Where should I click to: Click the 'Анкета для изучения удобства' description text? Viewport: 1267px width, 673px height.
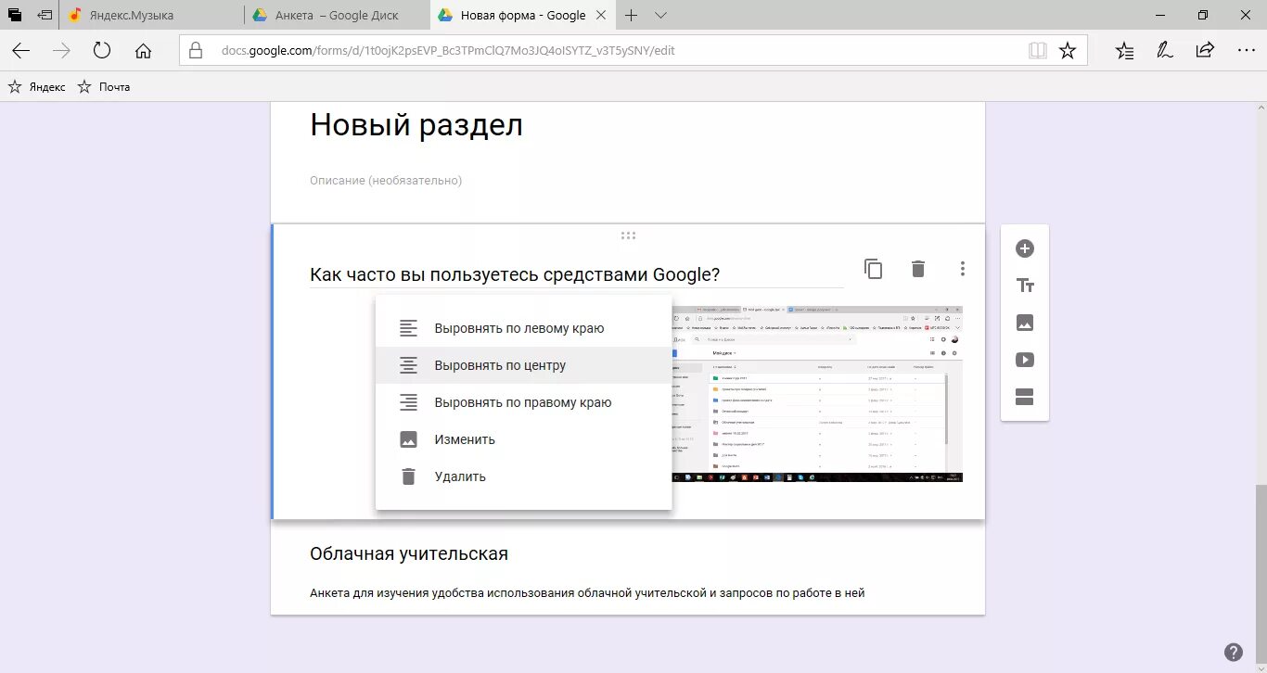coord(587,592)
